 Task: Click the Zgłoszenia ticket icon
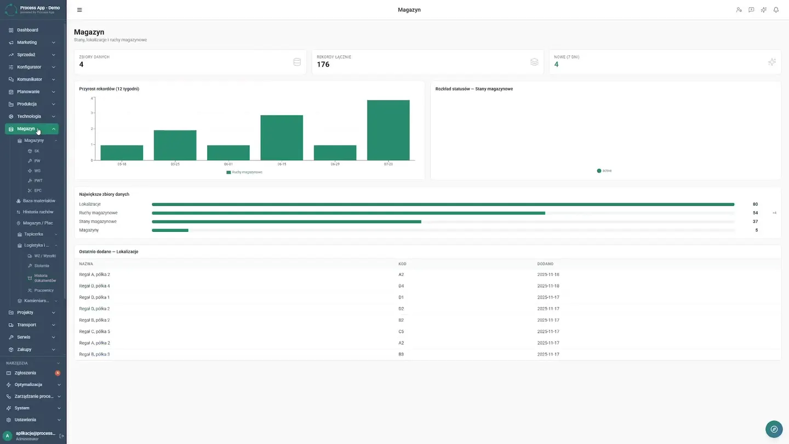pyautogui.click(x=9, y=373)
